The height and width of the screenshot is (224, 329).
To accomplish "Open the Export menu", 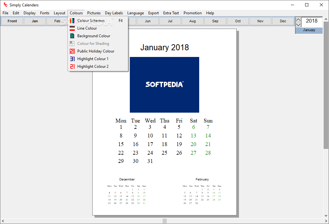I will tap(153, 13).
